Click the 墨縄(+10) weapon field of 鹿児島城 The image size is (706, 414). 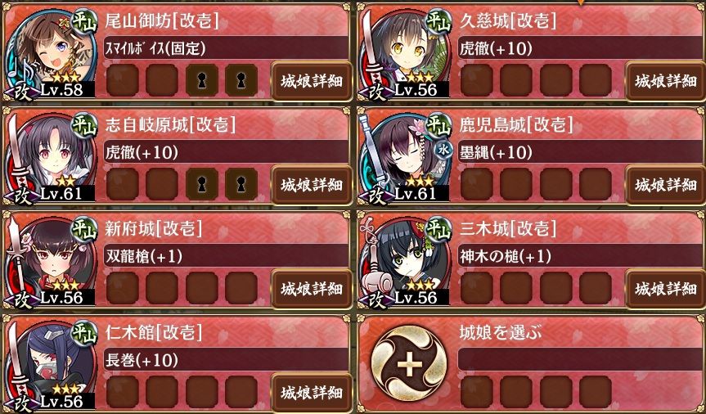pos(582,152)
